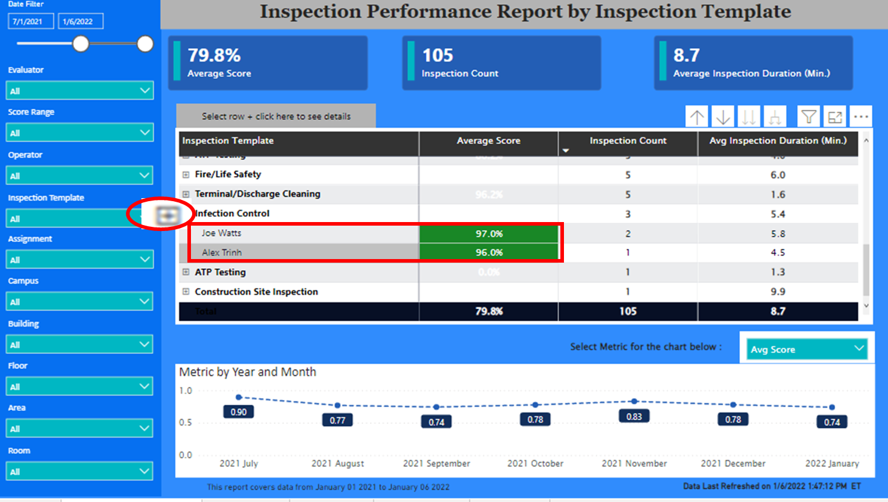
Task: Click the go to next level icon
Action: point(749,116)
